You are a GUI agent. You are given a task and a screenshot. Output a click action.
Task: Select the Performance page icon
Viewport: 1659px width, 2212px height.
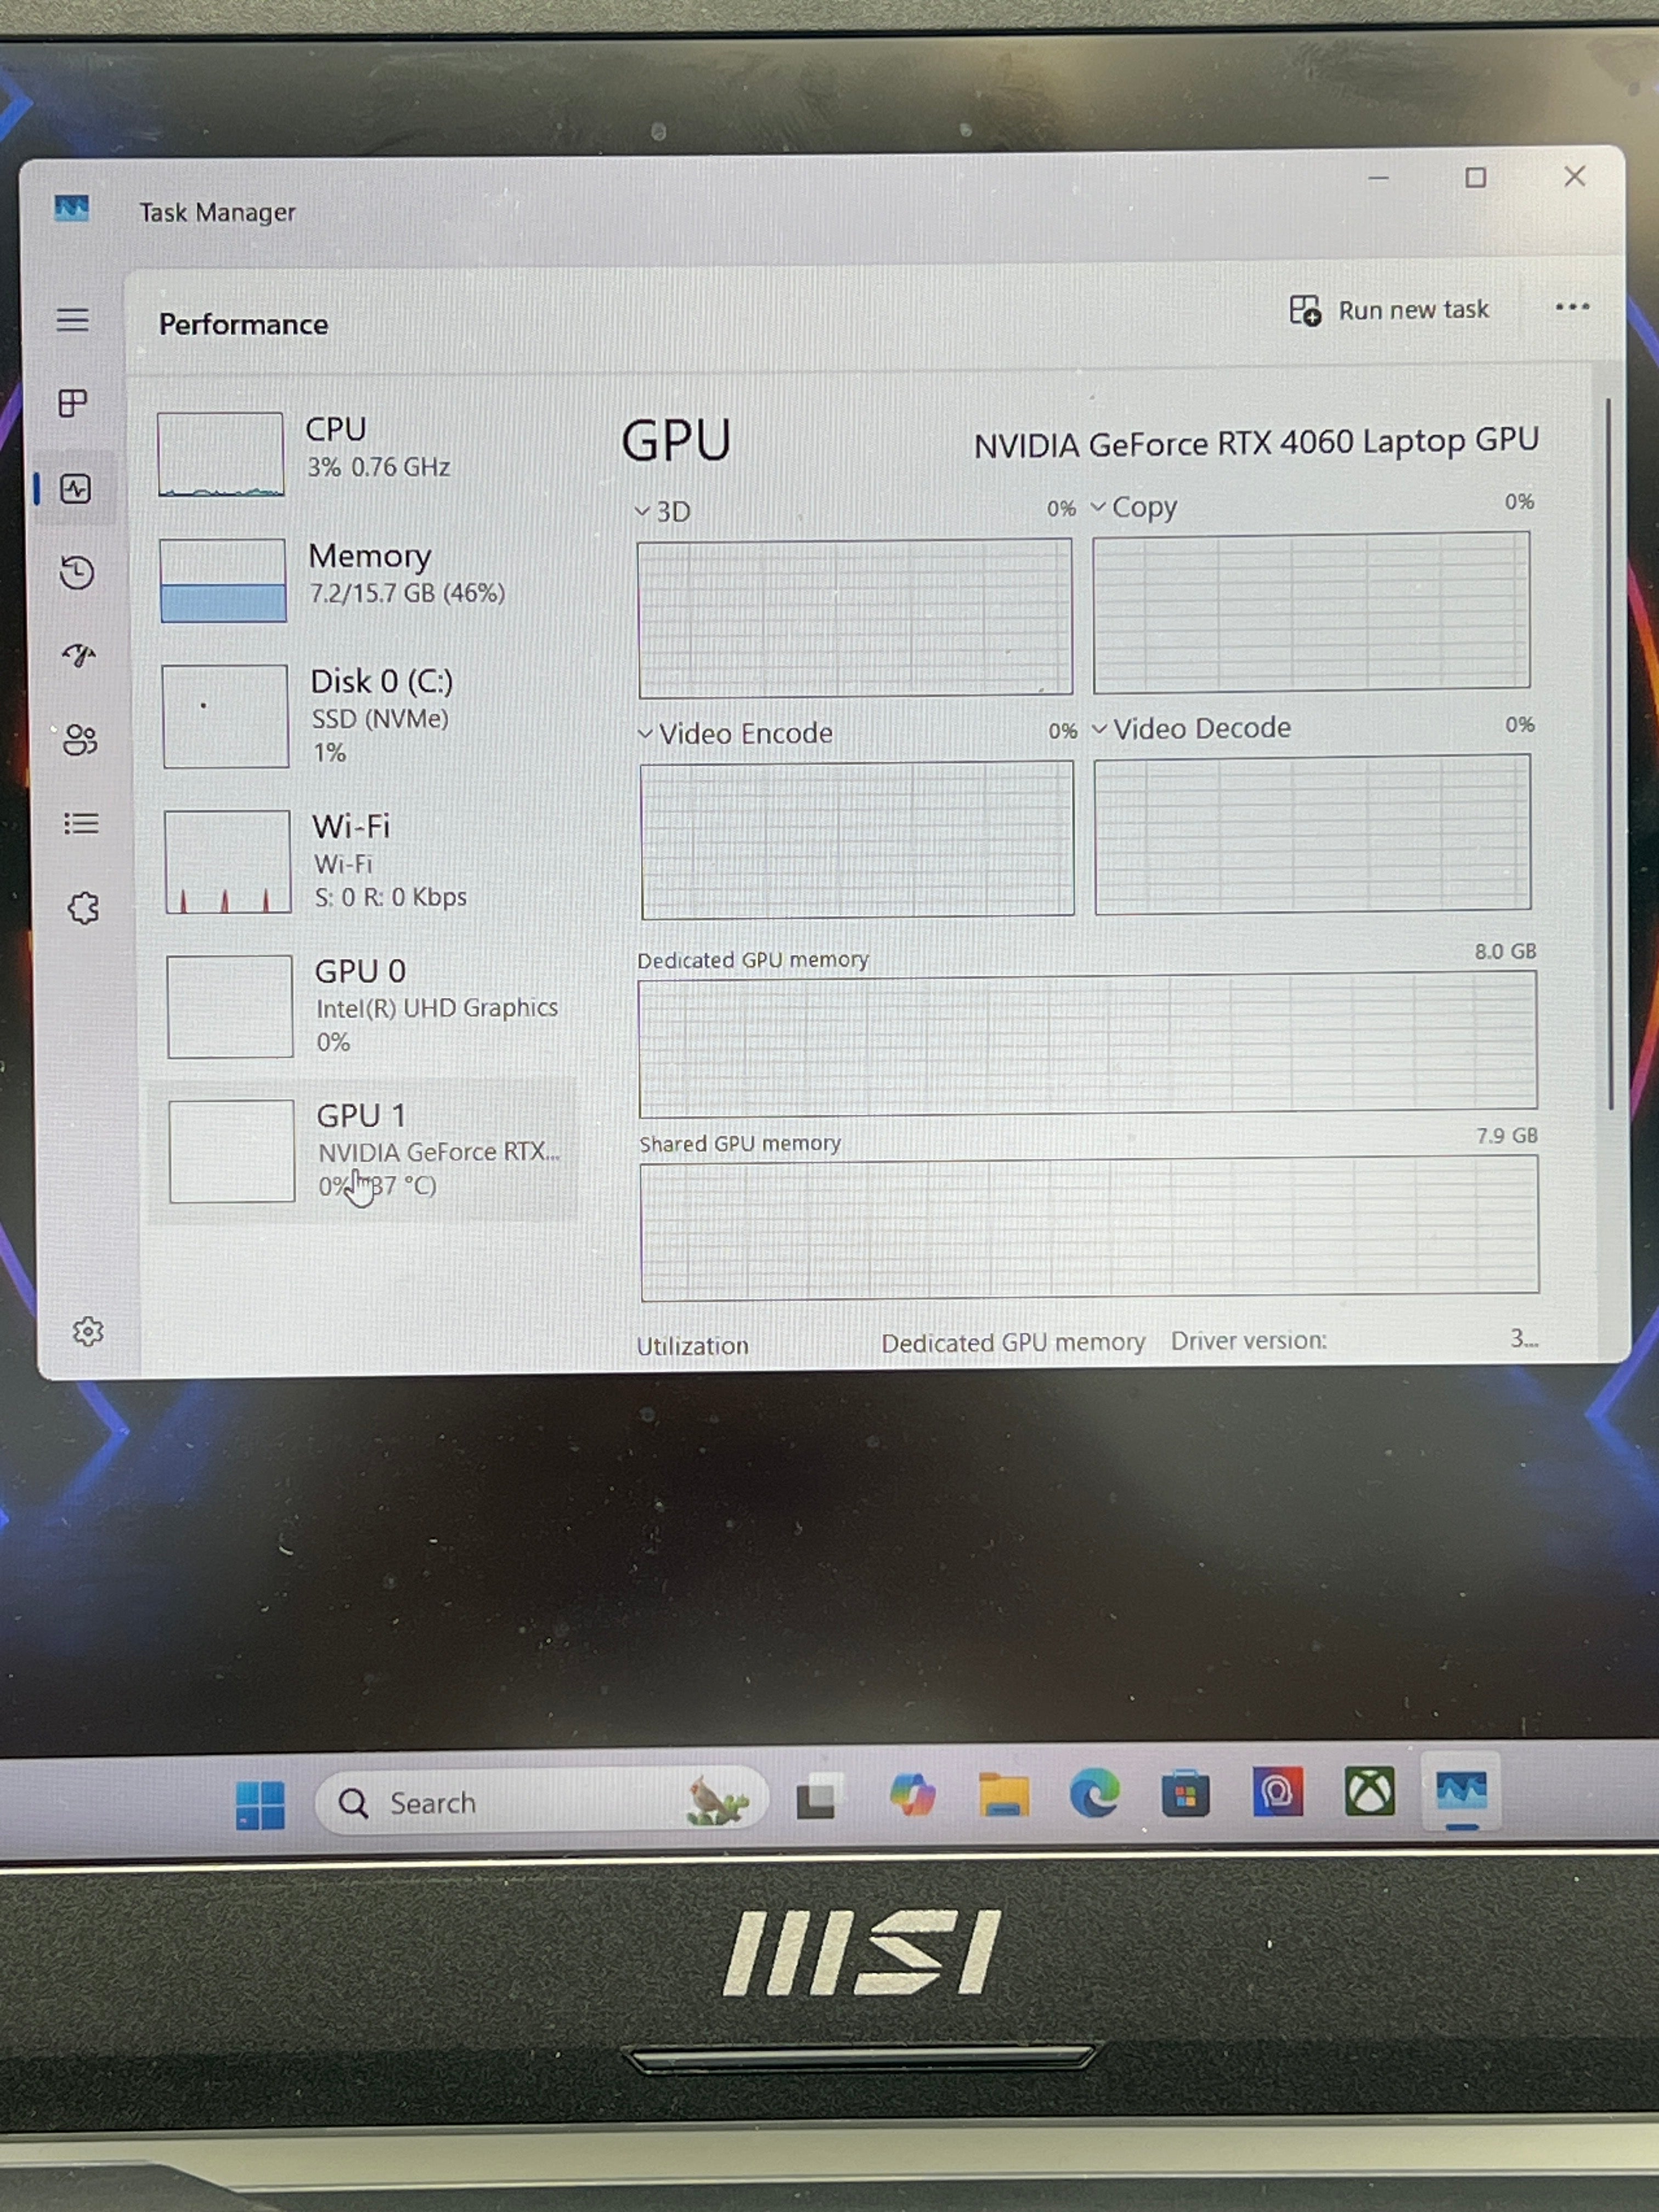click(76, 489)
